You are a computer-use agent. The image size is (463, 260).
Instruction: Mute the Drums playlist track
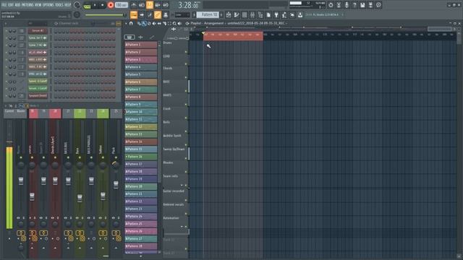[x=186, y=52]
